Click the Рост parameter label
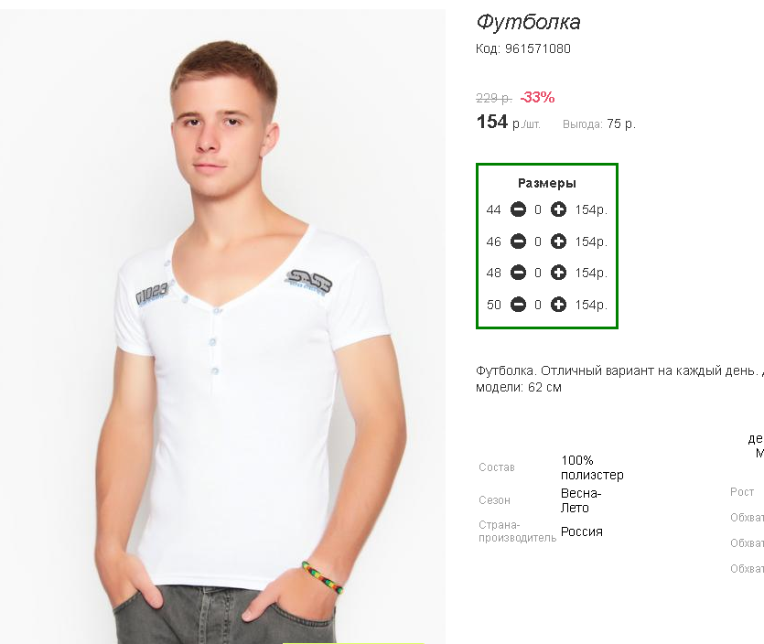The height and width of the screenshot is (644, 764). click(742, 492)
